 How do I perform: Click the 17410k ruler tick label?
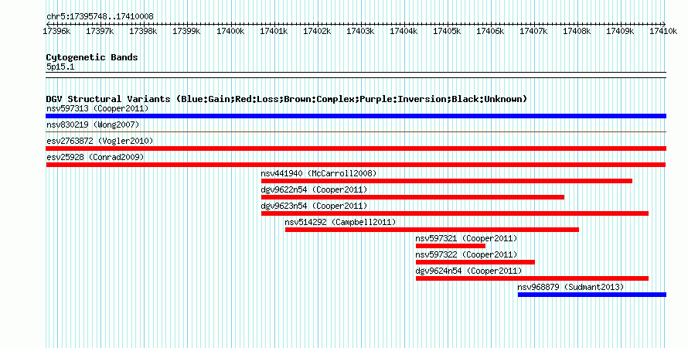[663, 31]
